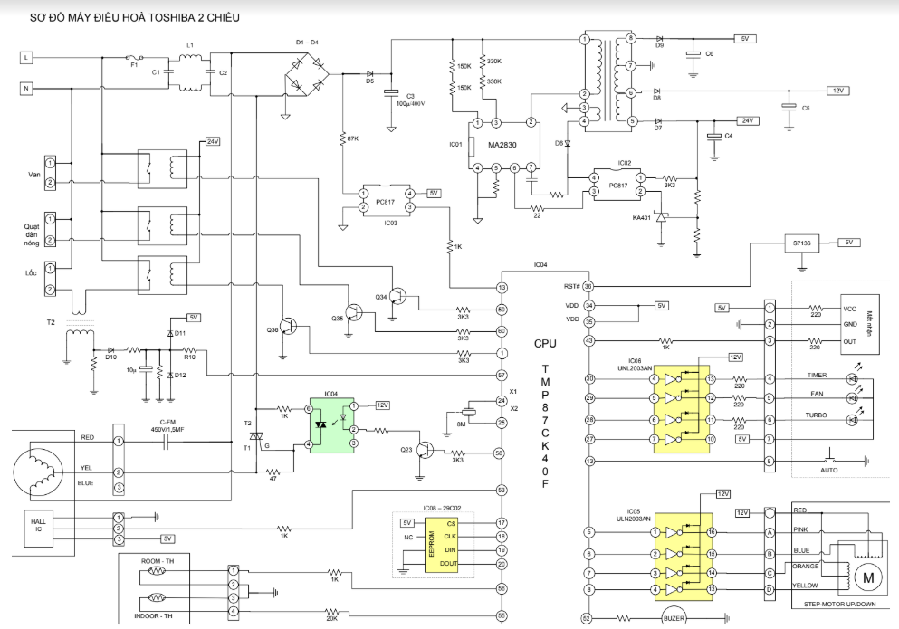This screenshot has width=899, height=629.
Task: Click the 20K resistor label
Action: pyautogui.click(x=331, y=619)
